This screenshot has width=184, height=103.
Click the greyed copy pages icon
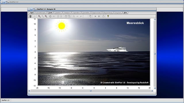coord(90,16)
